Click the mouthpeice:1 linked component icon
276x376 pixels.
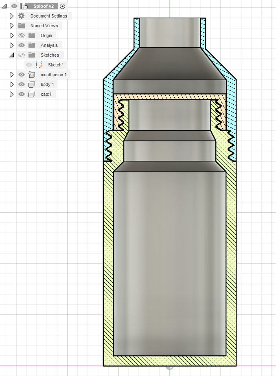[32, 75]
